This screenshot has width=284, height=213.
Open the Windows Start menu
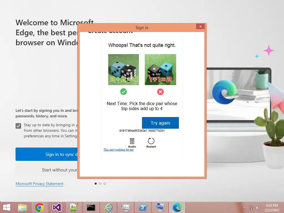tap(7, 207)
